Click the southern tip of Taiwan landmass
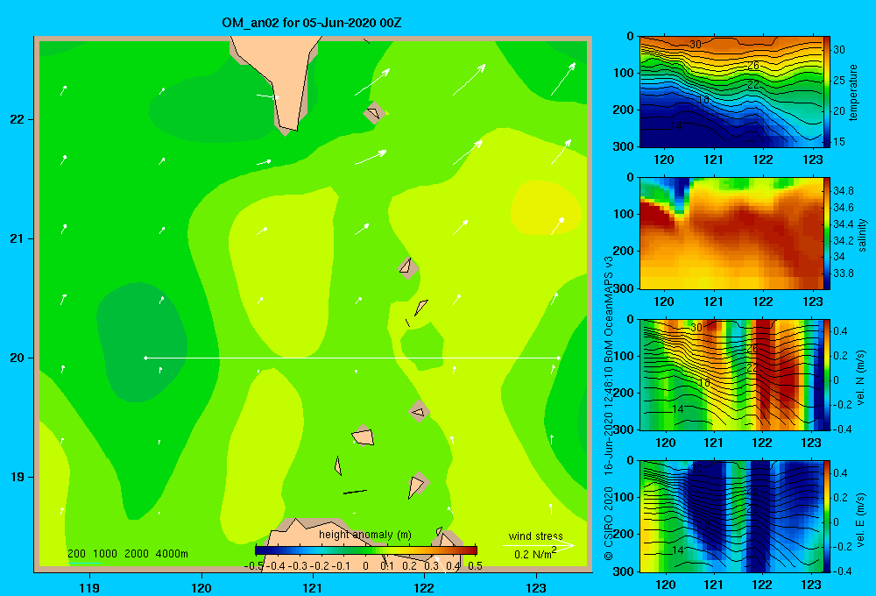Viewport: 876px width, 596px height. pos(287,131)
